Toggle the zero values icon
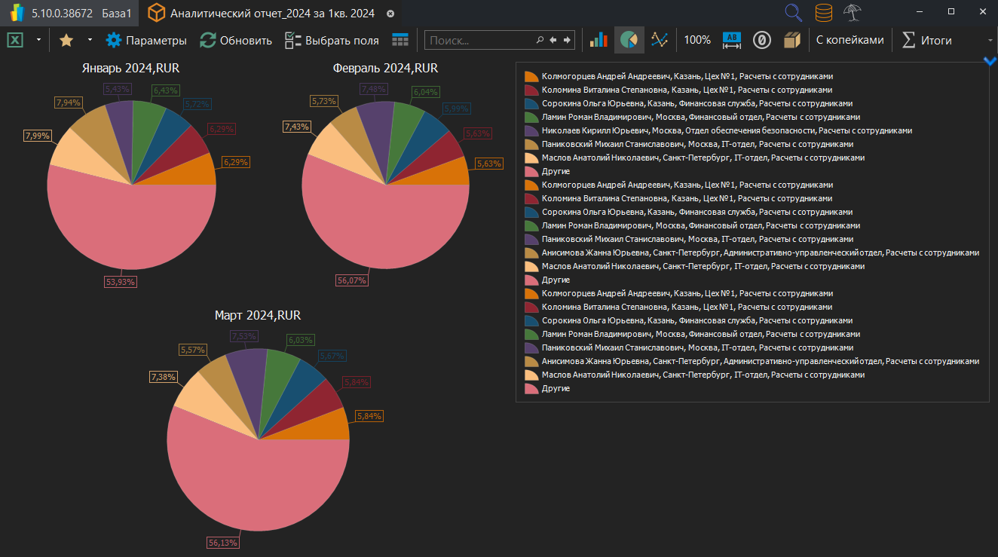The height and width of the screenshot is (557, 998). [761, 40]
